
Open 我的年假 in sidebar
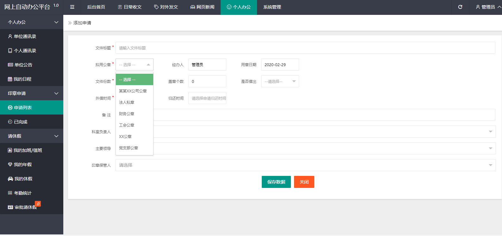coord(22,165)
